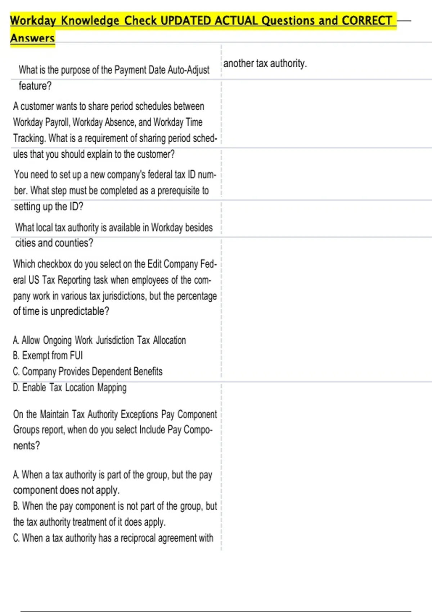Select the local tax authority question
Viewport: 432px width, 612px height.
point(114,228)
